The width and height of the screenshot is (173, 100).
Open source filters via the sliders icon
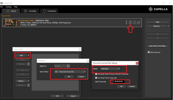click(x=131, y=22)
